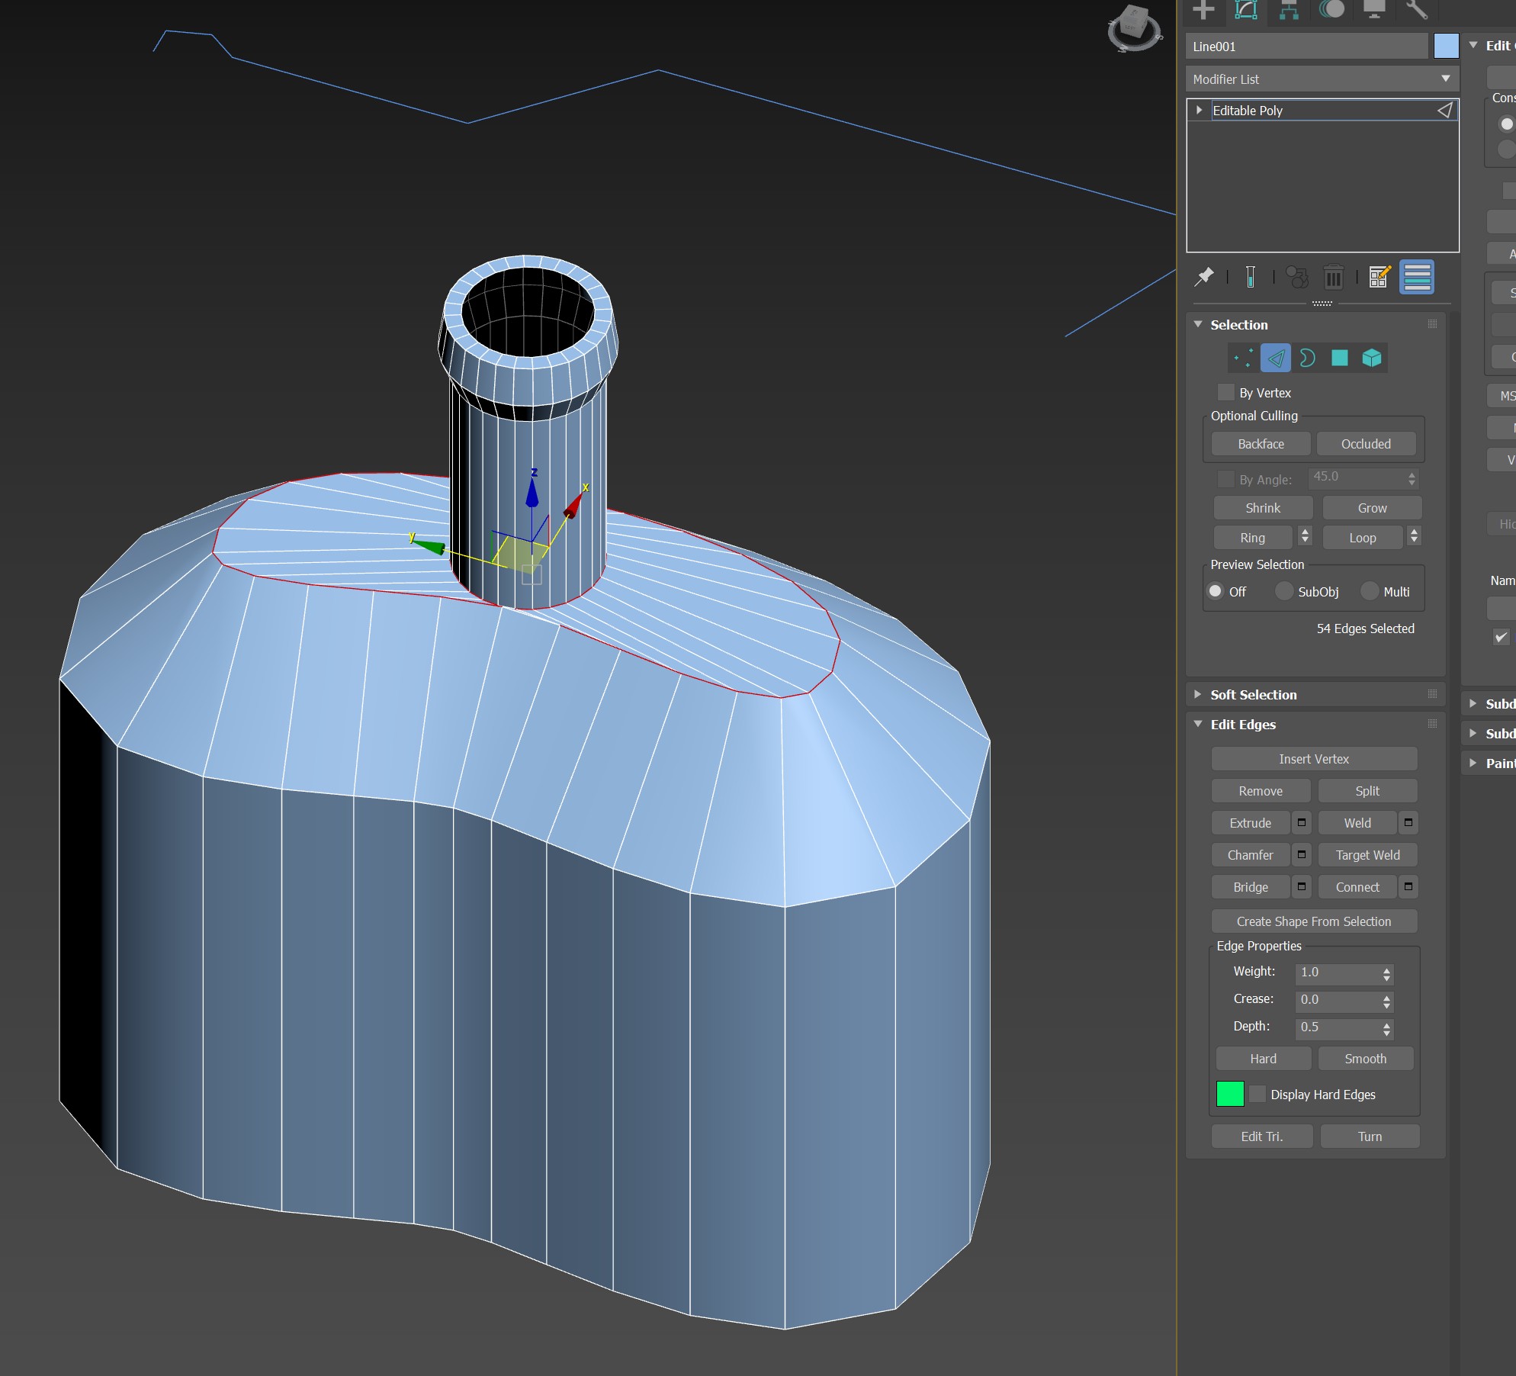Enable the Display Hard Edges checkbox

tap(1257, 1094)
